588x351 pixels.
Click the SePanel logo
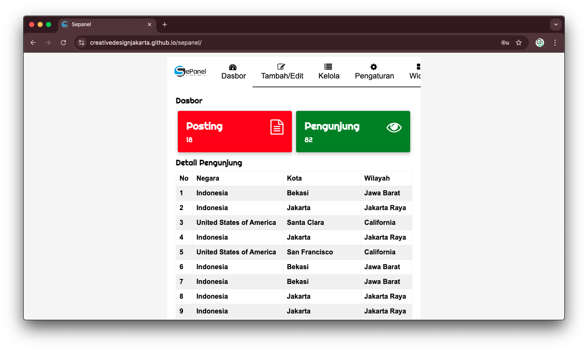[190, 72]
